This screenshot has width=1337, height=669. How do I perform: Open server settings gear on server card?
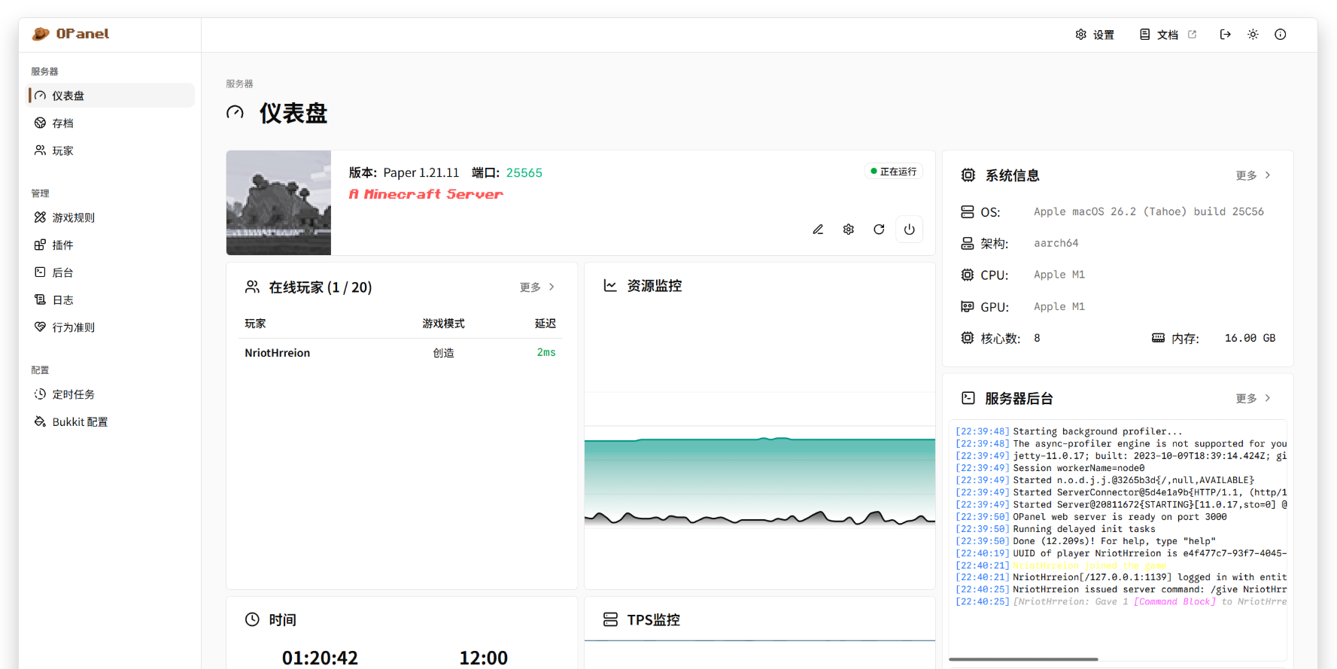click(x=849, y=230)
